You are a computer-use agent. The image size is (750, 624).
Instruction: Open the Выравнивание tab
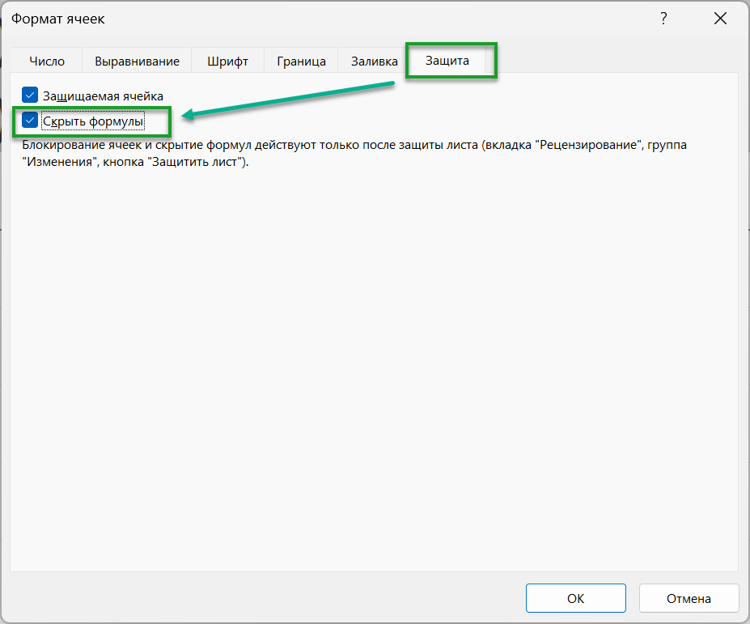click(x=137, y=62)
